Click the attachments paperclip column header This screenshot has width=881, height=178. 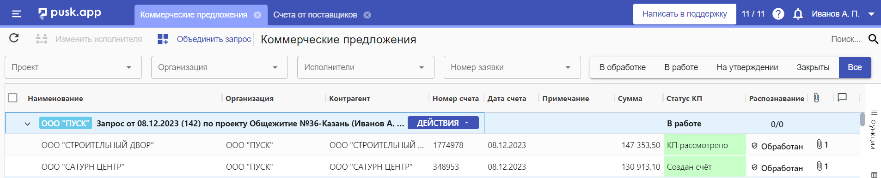[816, 97]
